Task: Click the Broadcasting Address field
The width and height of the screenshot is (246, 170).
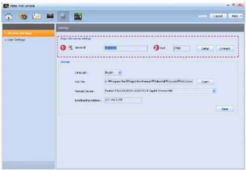Action: pyautogui.click(x=123, y=100)
